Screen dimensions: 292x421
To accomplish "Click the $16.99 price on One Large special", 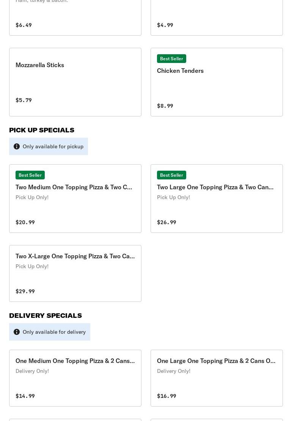I will click(x=166, y=396).
